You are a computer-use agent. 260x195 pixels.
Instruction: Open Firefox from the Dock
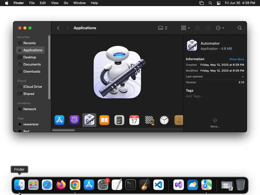click(x=61, y=185)
